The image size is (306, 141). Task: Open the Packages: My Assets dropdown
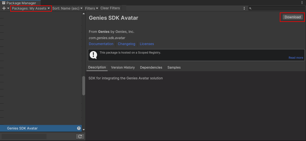click(31, 9)
